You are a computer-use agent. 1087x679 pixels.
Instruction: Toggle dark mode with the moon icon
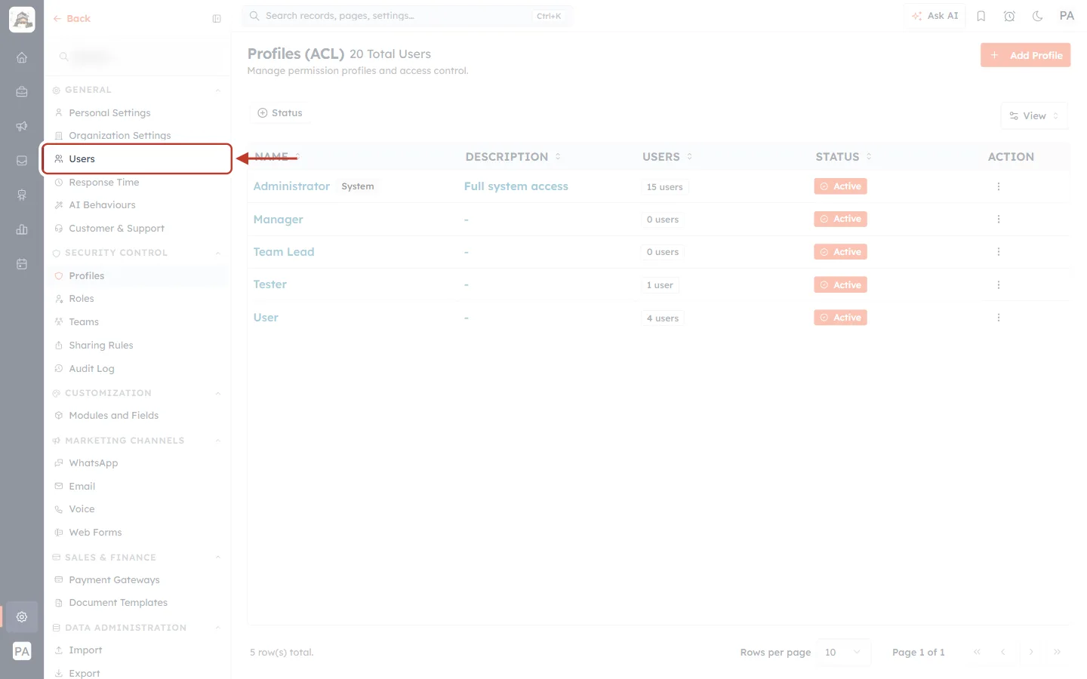tap(1038, 16)
